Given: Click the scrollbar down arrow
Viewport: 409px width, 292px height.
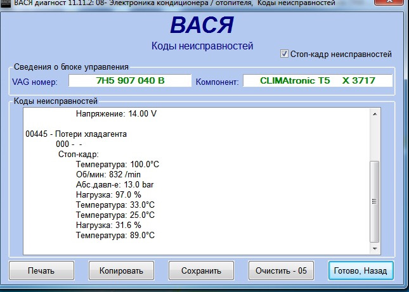Looking at the screenshot, I should 375,249.
